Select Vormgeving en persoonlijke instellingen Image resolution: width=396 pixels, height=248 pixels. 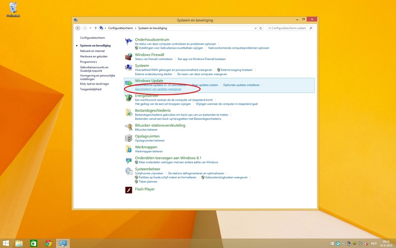tap(98, 77)
